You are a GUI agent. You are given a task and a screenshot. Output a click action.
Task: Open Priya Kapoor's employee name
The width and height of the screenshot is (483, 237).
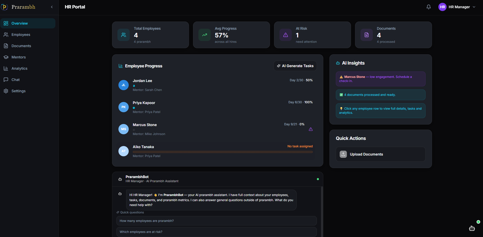tap(144, 103)
